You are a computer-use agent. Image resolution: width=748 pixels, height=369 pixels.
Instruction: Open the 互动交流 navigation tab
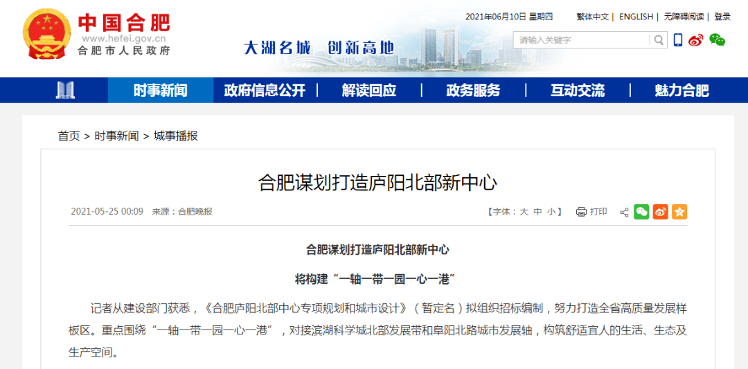[x=578, y=90]
